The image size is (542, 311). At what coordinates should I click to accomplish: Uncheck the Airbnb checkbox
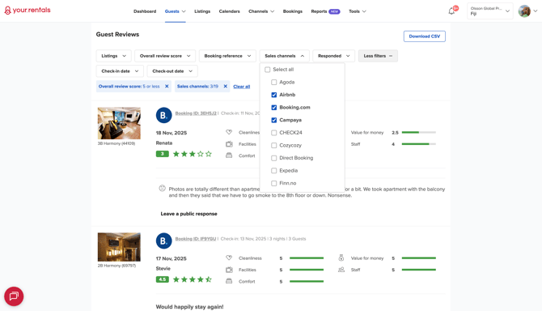coord(273,95)
